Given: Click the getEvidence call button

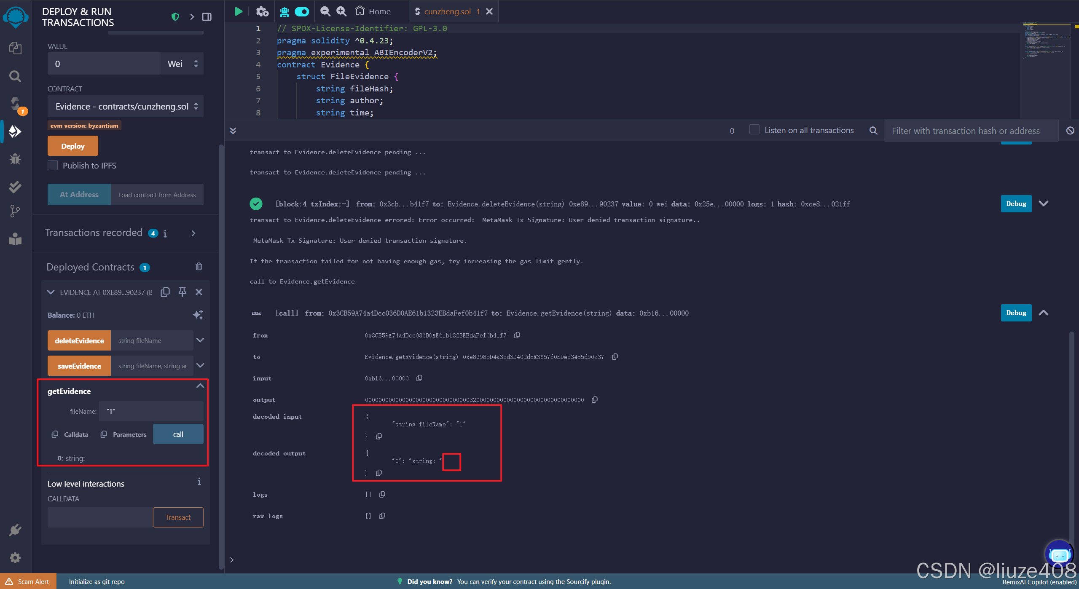Looking at the screenshot, I should click(178, 434).
